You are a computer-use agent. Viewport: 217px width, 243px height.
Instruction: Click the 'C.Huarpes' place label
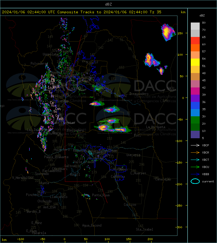138,173
